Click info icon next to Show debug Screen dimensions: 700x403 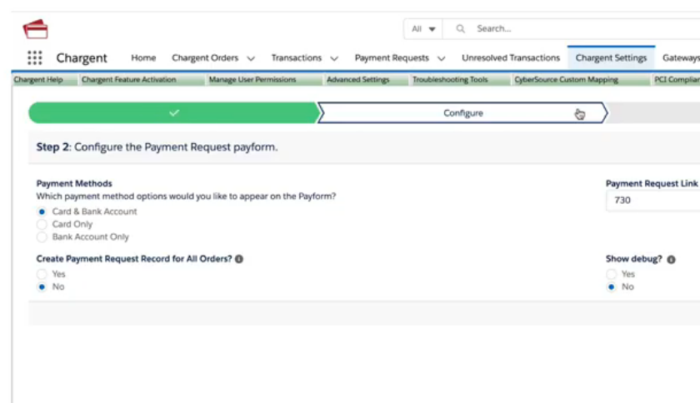tap(671, 260)
